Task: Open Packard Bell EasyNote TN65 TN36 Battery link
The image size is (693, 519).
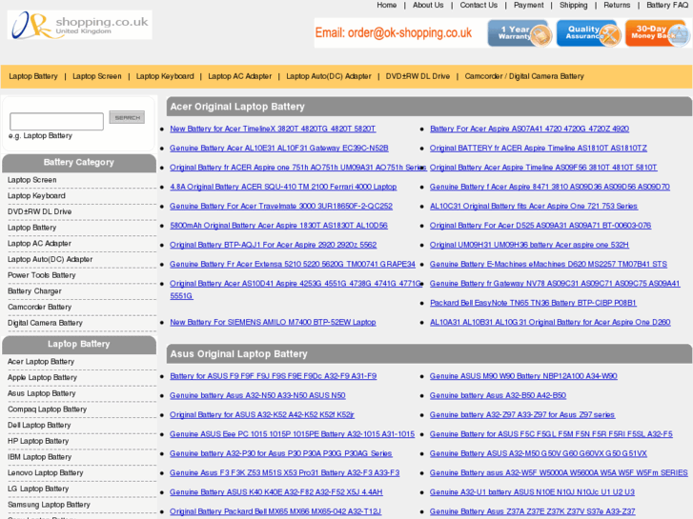Action: click(533, 303)
